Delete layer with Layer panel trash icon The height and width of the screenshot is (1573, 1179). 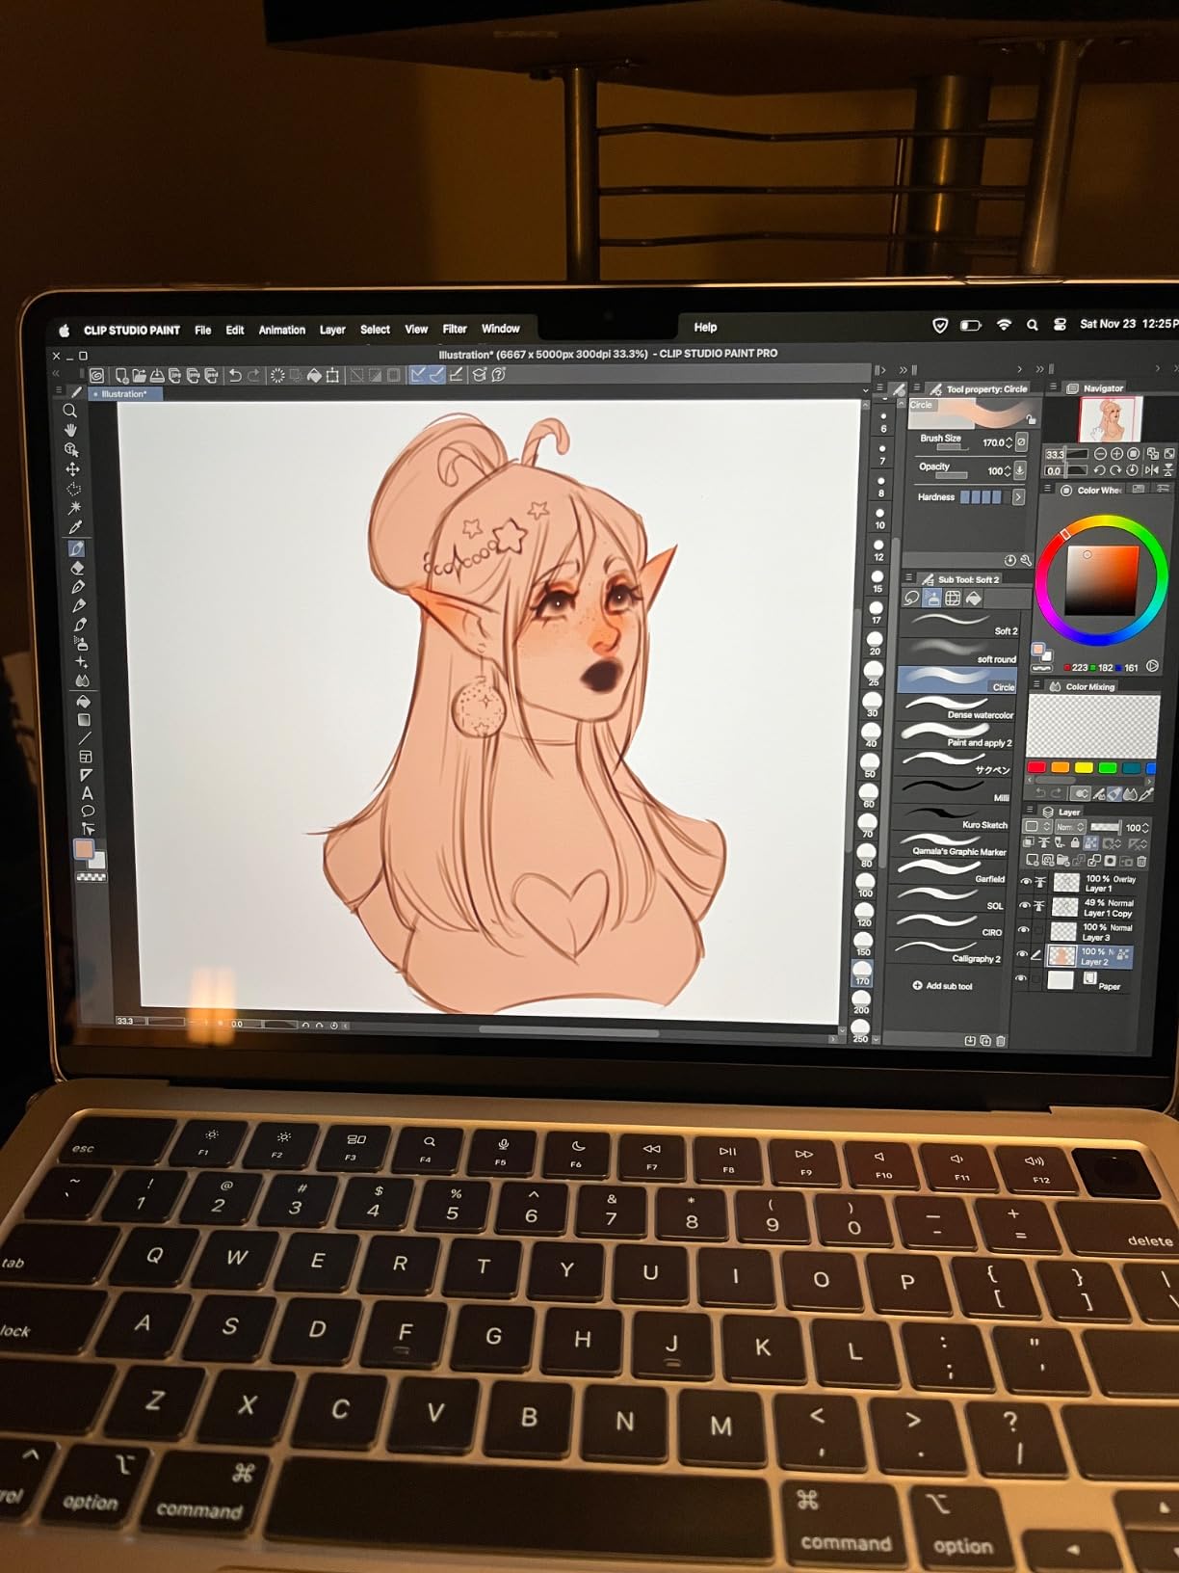pyautogui.click(x=1141, y=861)
